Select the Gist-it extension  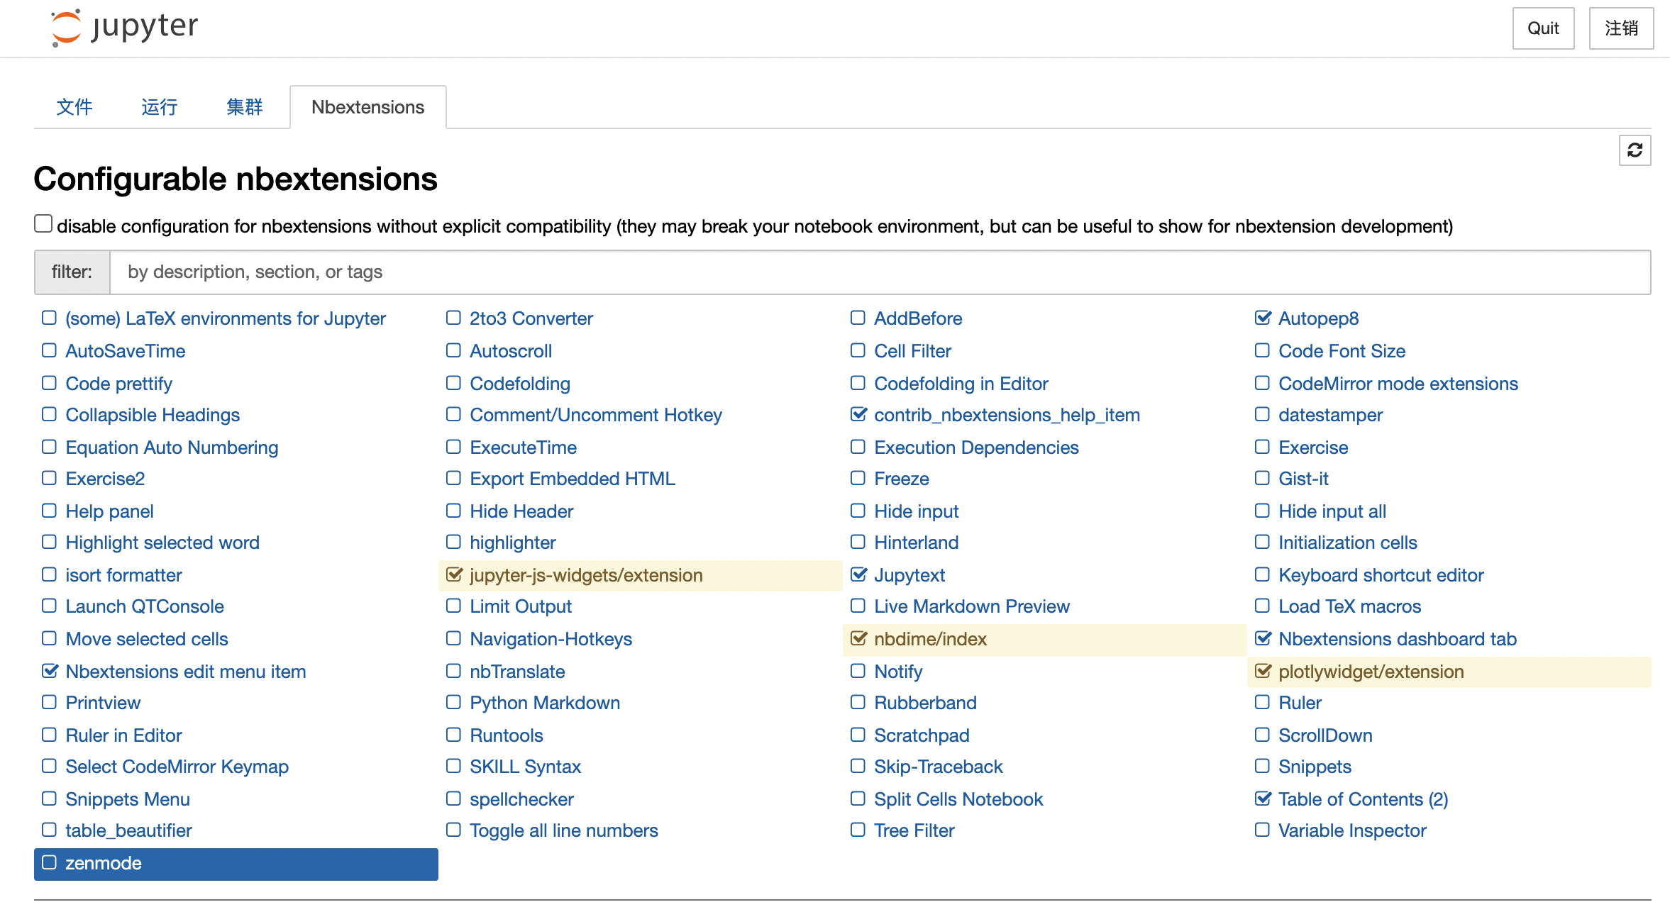[1303, 479]
